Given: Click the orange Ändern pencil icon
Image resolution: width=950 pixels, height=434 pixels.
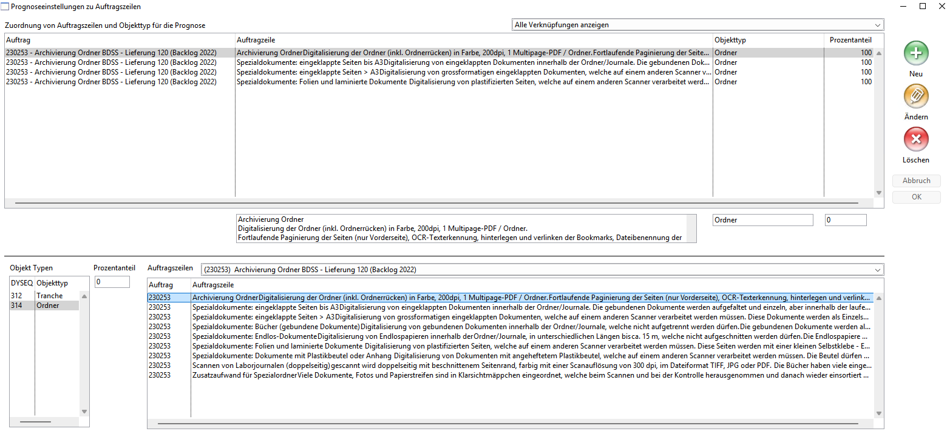Looking at the screenshot, I should pyautogui.click(x=916, y=96).
